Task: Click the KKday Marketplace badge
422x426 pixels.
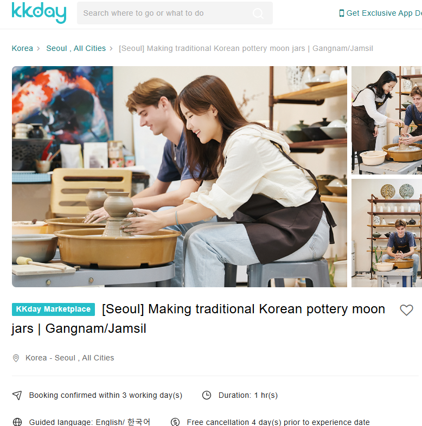Action: point(53,309)
